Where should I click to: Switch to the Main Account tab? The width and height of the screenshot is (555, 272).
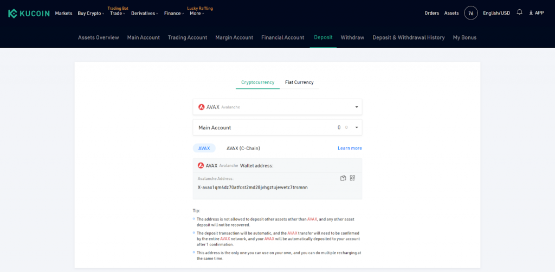pos(143,37)
